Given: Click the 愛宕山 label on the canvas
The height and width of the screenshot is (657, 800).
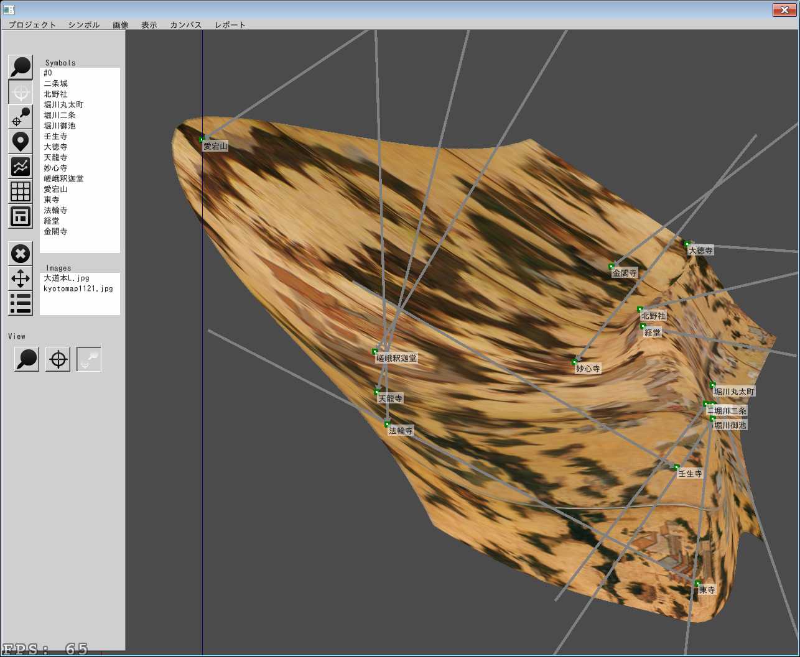Looking at the screenshot, I should click(x=215, y=147).
